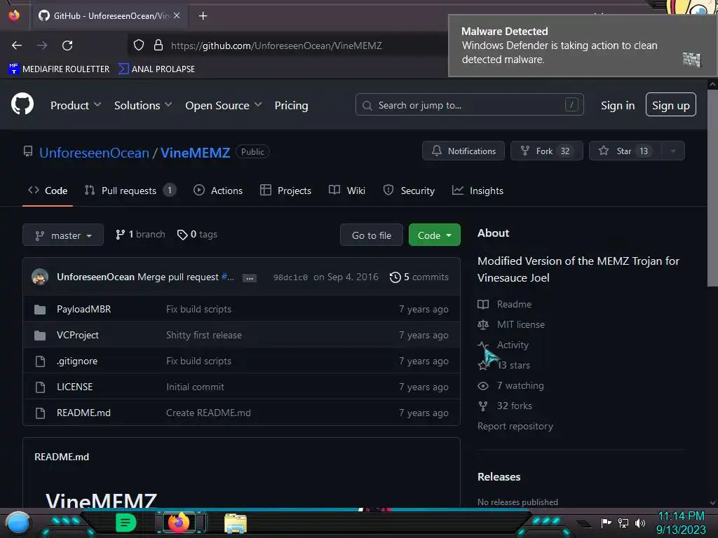
Task: Open the VineMEMZ repository link
Action: click(195, 152)
